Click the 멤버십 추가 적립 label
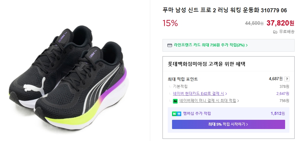The image size is (298, 141). [x=197, y=114]
